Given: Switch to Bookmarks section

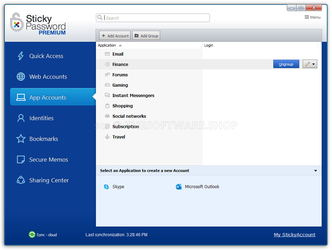Looking at the screenshot, I should pos(43,139).
